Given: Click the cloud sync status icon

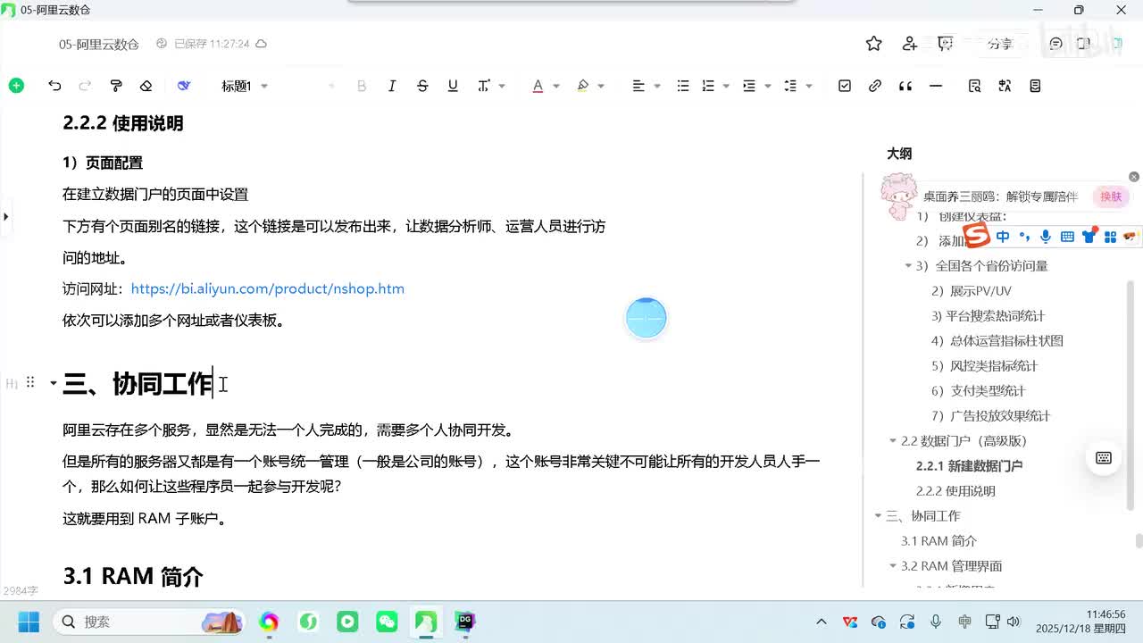Looking at the screenshot, I should 261,44.
